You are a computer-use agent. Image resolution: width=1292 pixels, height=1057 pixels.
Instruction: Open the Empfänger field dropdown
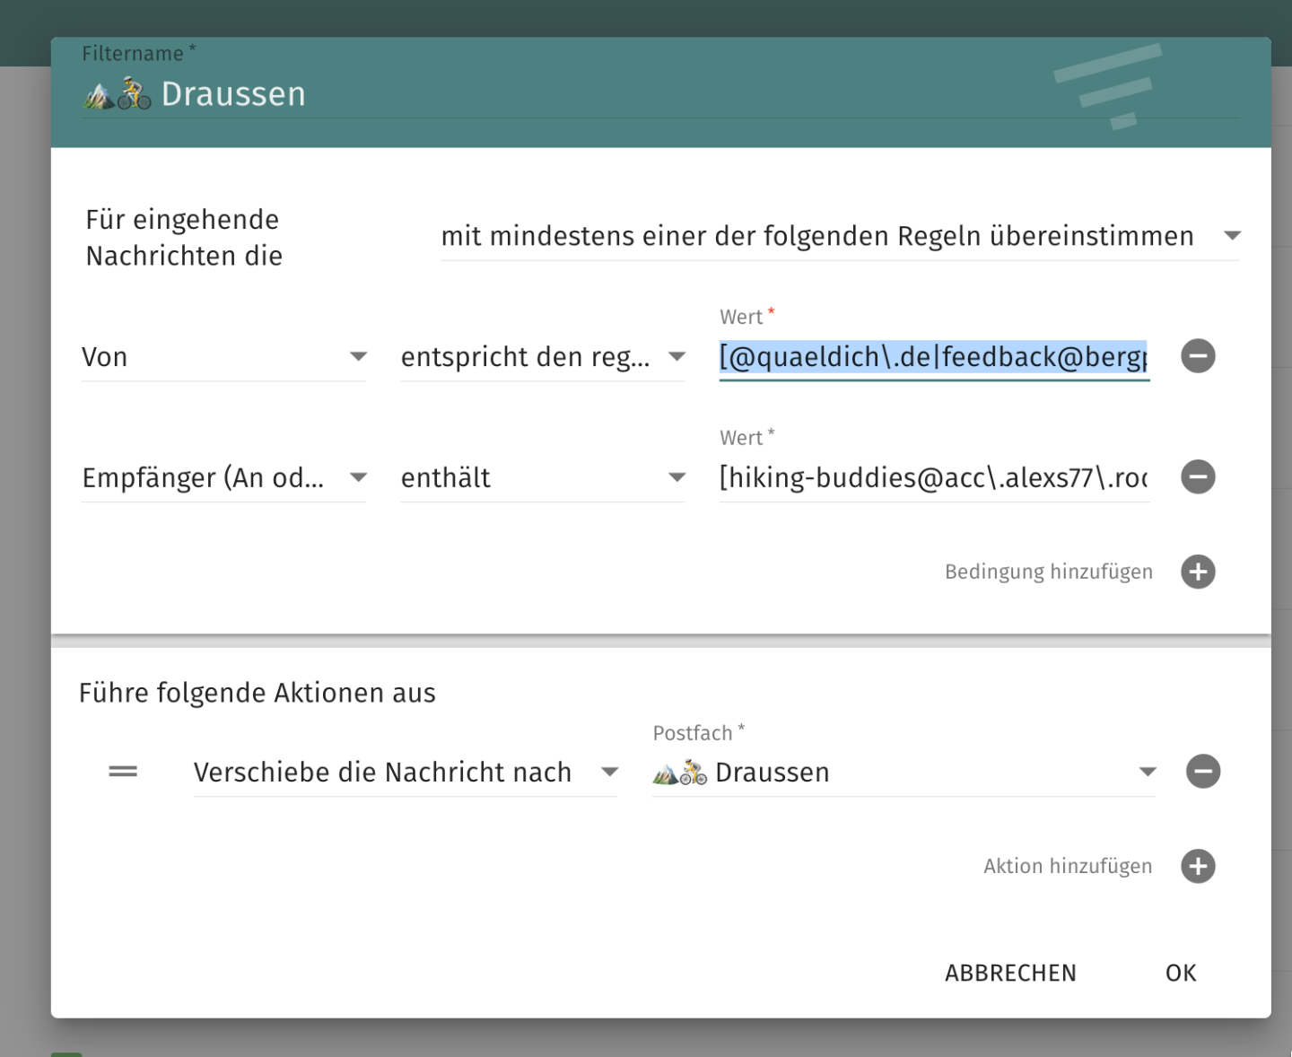tap(223, 477)
